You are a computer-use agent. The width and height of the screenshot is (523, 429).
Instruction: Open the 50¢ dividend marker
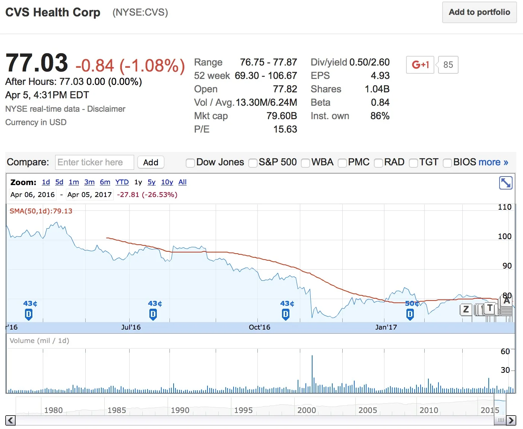click(x=410, y=315)
